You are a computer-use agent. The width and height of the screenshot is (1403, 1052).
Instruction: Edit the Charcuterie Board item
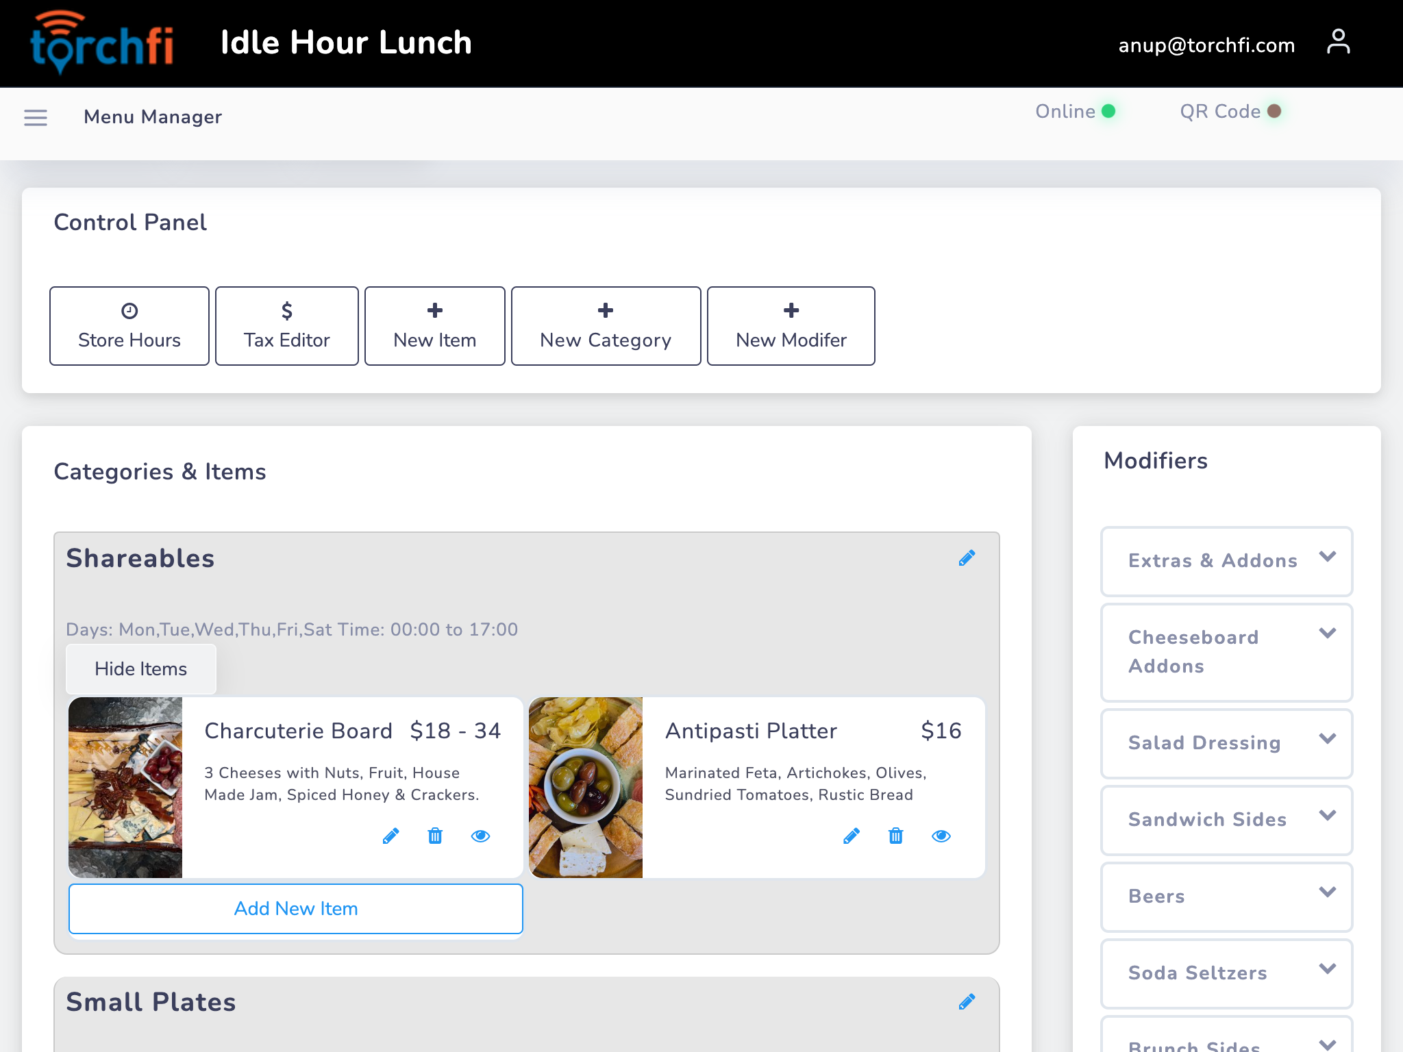tap(390, 836)
